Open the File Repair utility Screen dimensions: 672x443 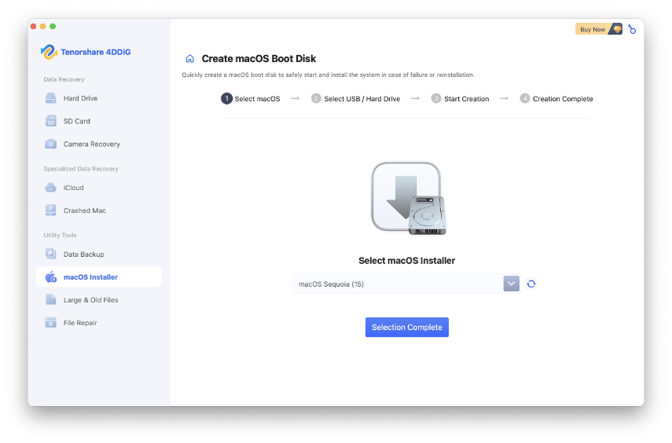99,323
